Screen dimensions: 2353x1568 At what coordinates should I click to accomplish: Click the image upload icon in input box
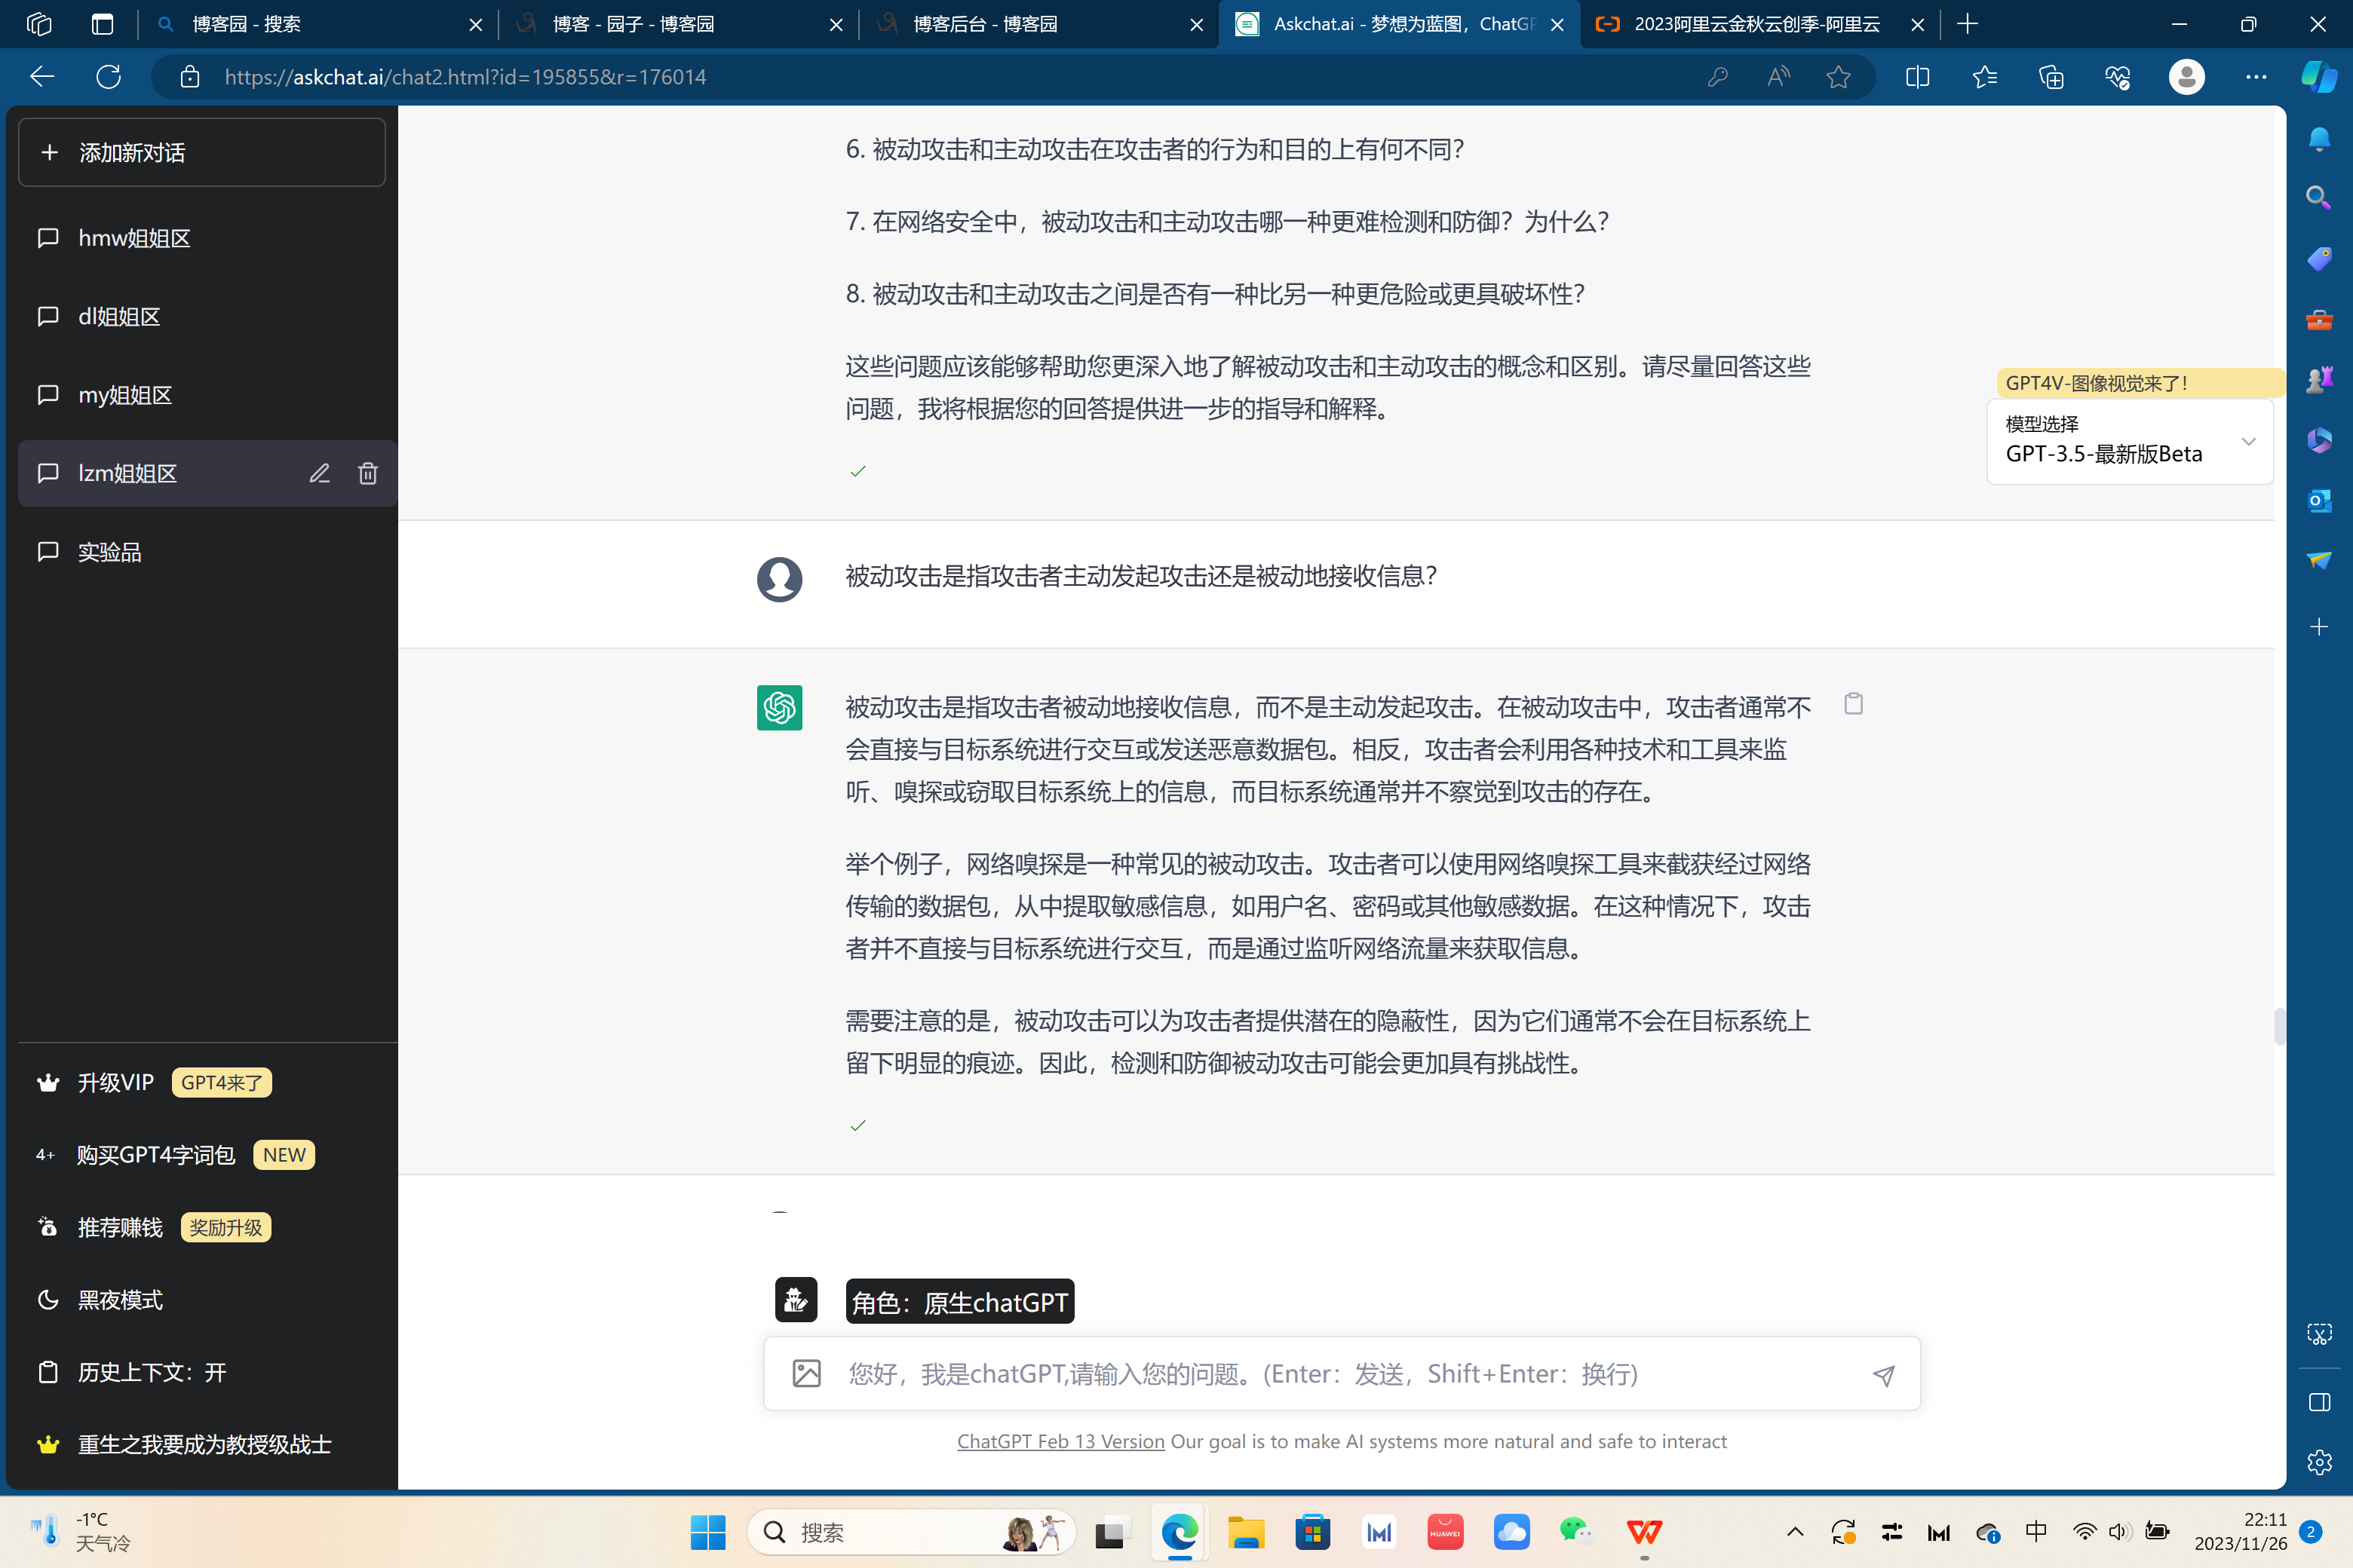(806, 1374)
